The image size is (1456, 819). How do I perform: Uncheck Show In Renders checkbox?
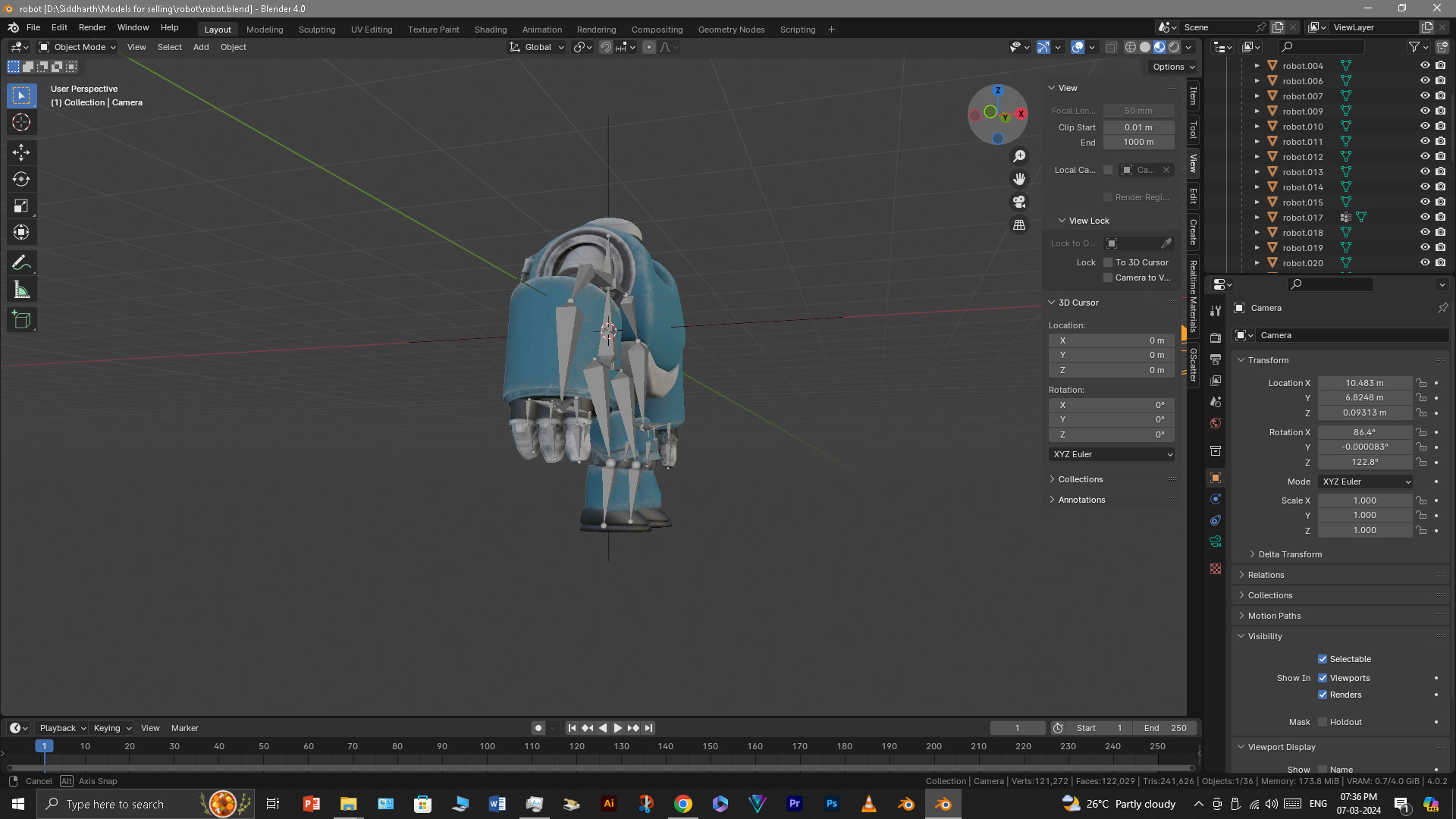click(1323, 695)
